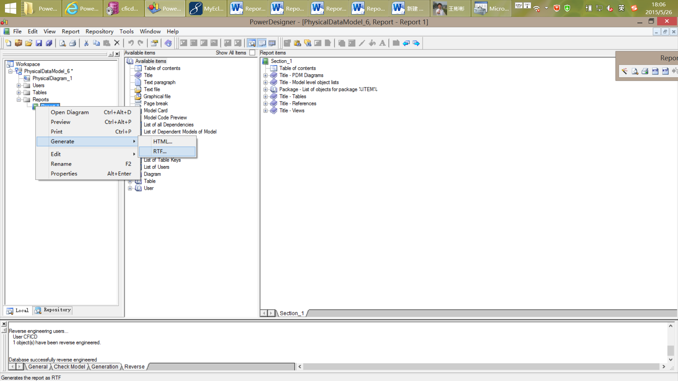Click the Copy toolbar icon
The image size is (678, 381).
click(96, 43)
